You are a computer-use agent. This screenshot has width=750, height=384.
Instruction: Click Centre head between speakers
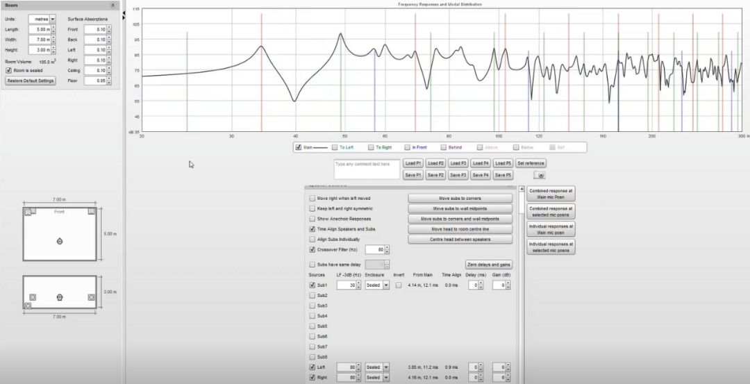coord(460,239)
